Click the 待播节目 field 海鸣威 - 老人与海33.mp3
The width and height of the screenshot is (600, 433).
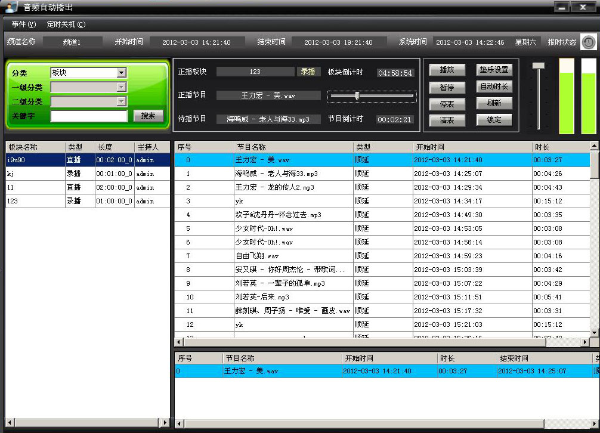point(268,119)
